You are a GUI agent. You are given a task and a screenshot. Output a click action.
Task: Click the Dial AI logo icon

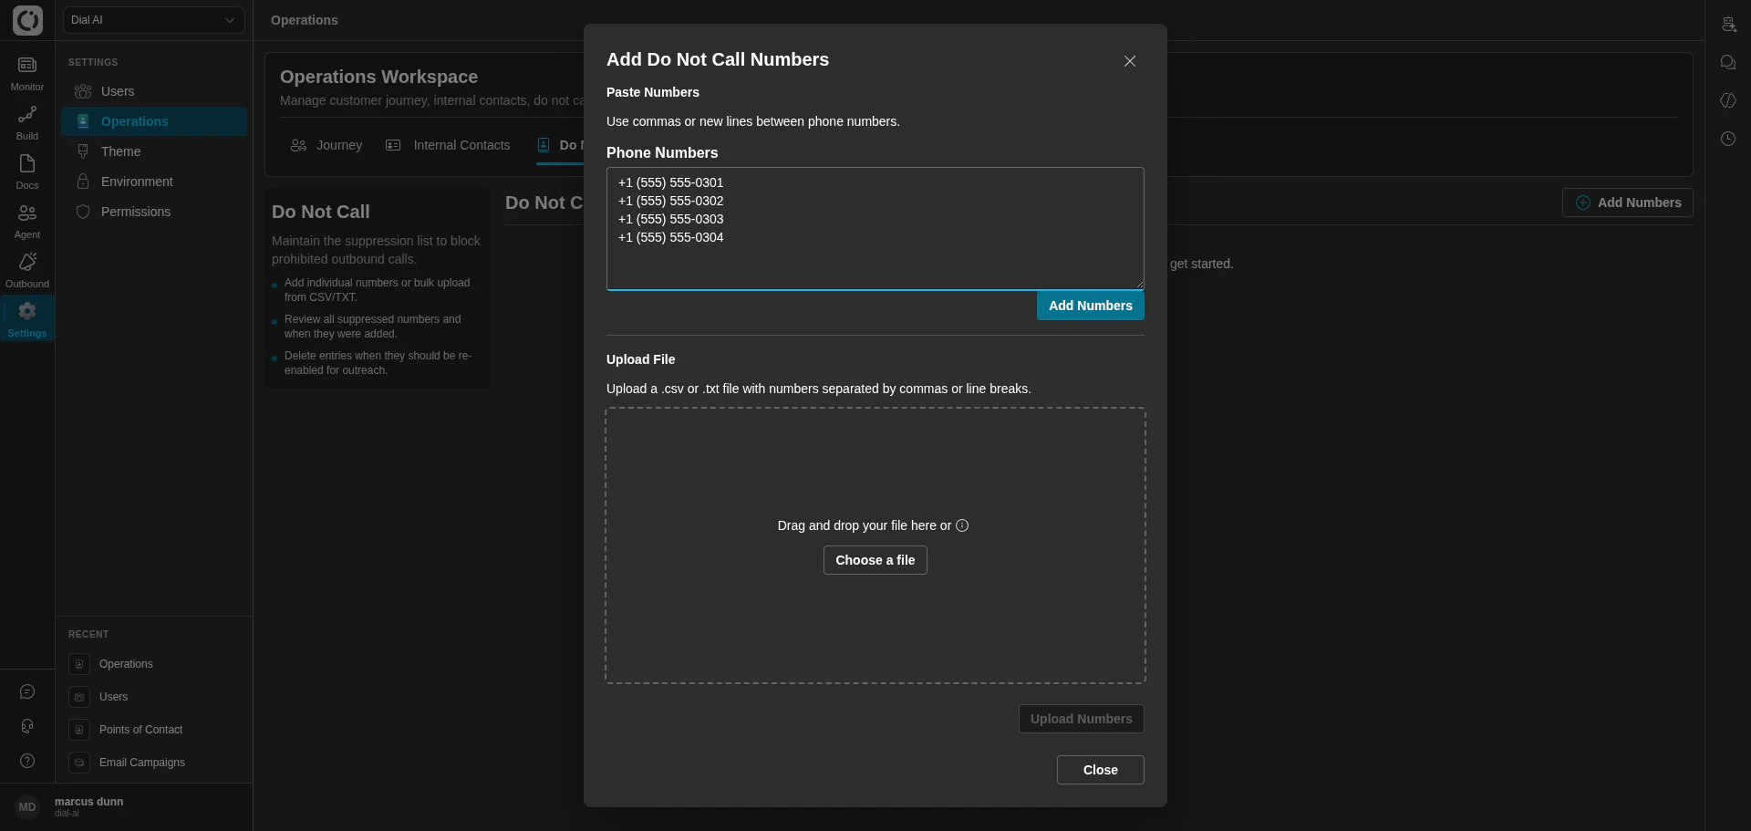pyautogui.click(x=27, y=20)
